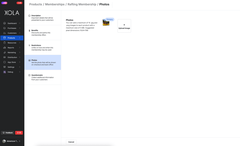This screenshot has height=146, width=240.
Task: Expand the Settings menu chevron
Action: tap(20, 67)
